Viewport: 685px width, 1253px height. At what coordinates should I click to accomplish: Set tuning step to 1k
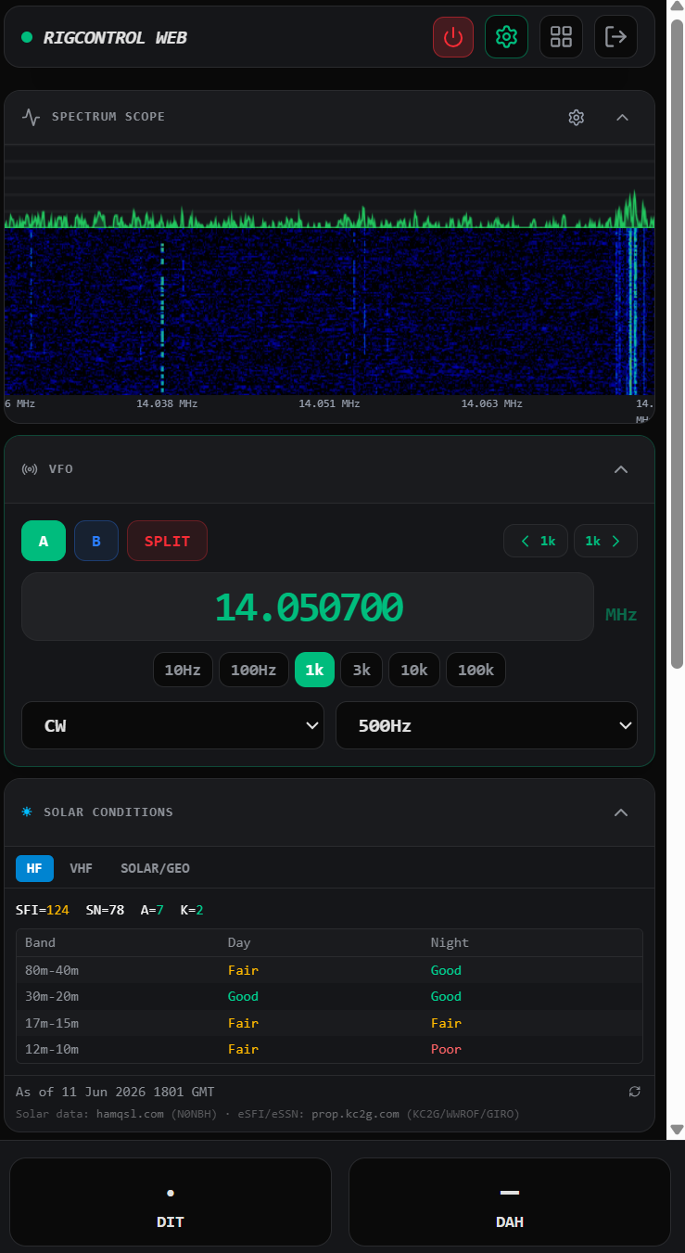(314, 670)
